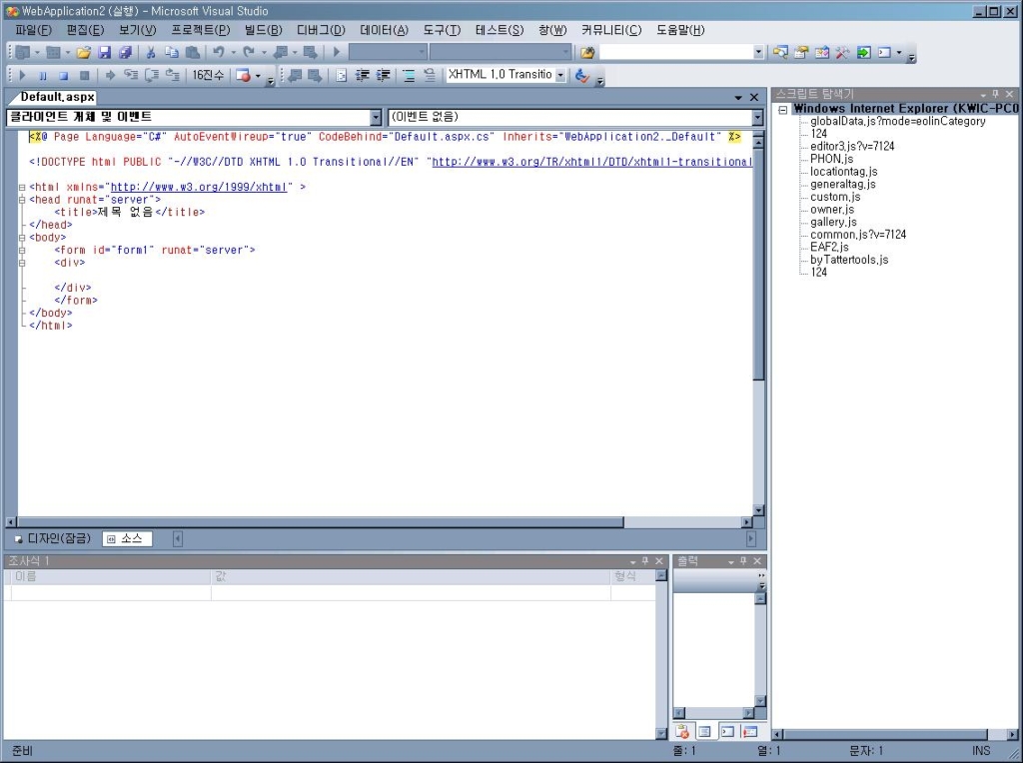This screenshot has height=763, width=1023.
Task: Stop debugging with the blue square icon
Action: click(64, 75)
